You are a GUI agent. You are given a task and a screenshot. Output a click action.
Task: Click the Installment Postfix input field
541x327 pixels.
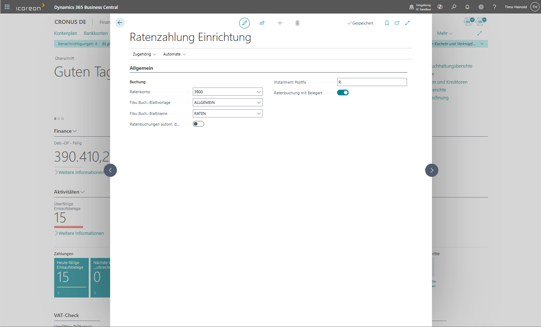[372, 82]
